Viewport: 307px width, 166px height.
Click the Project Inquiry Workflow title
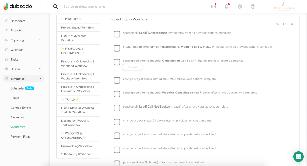[x=129, y=19]
